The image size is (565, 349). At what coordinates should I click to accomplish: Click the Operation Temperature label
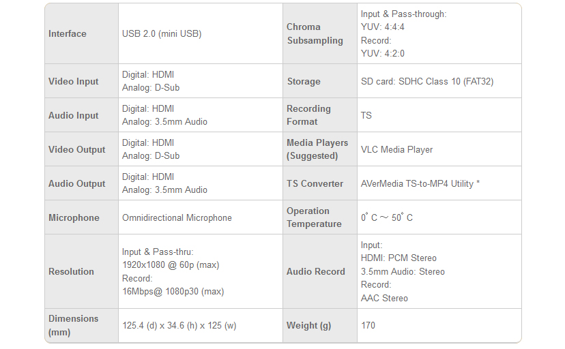pos(314,217)
